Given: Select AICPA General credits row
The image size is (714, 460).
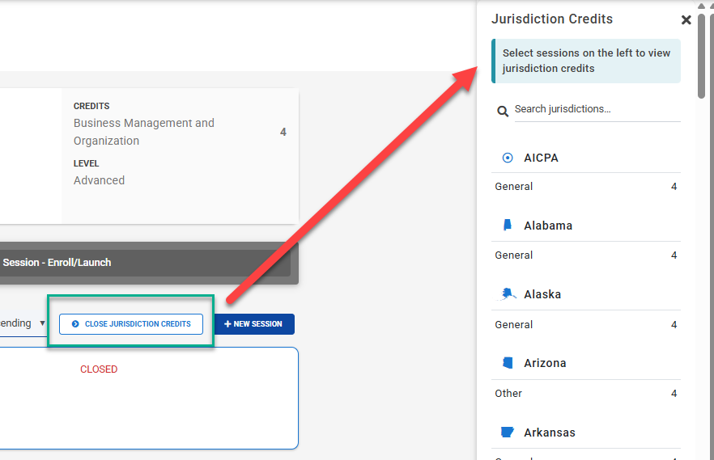Looking at the screenshot, I should 585,187.
